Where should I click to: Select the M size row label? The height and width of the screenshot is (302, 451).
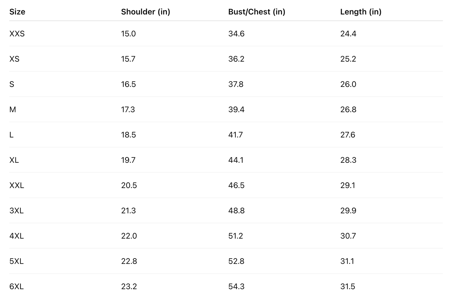(x=13, y=109)
